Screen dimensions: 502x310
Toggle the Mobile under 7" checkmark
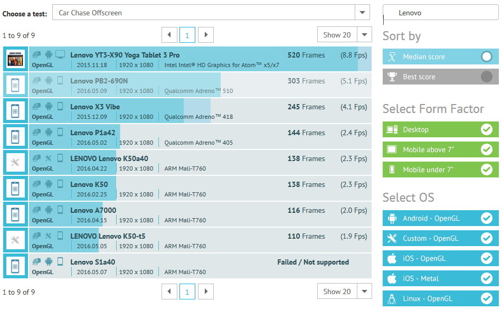click(x=487, y=170)
